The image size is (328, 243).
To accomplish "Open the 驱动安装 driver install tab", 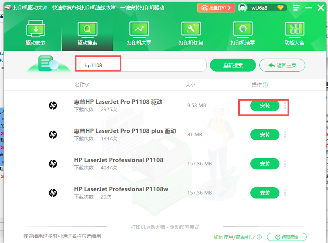I will (36, 33).
